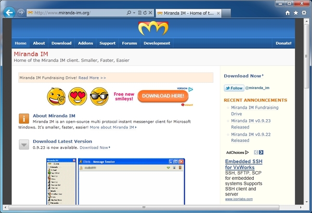The width and height of the screenshot is (312, 213).
Task: Stop loading with the X icon in address bar
Action: click(x=150, y=12)
